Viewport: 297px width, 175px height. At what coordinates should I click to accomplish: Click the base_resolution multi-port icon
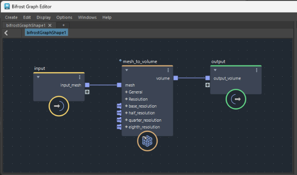[119, 106]
